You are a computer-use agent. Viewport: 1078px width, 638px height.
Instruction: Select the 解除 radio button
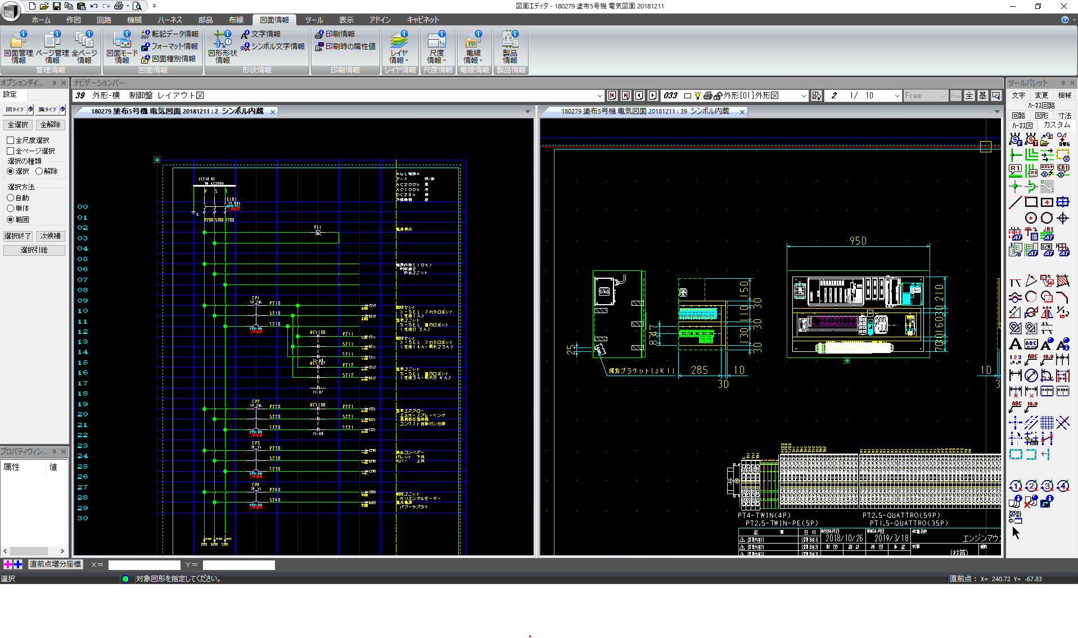pos(39,171)
